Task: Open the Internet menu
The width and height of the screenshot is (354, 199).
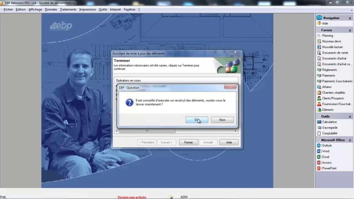Action: pyautogui.click(x=115, y=9)
